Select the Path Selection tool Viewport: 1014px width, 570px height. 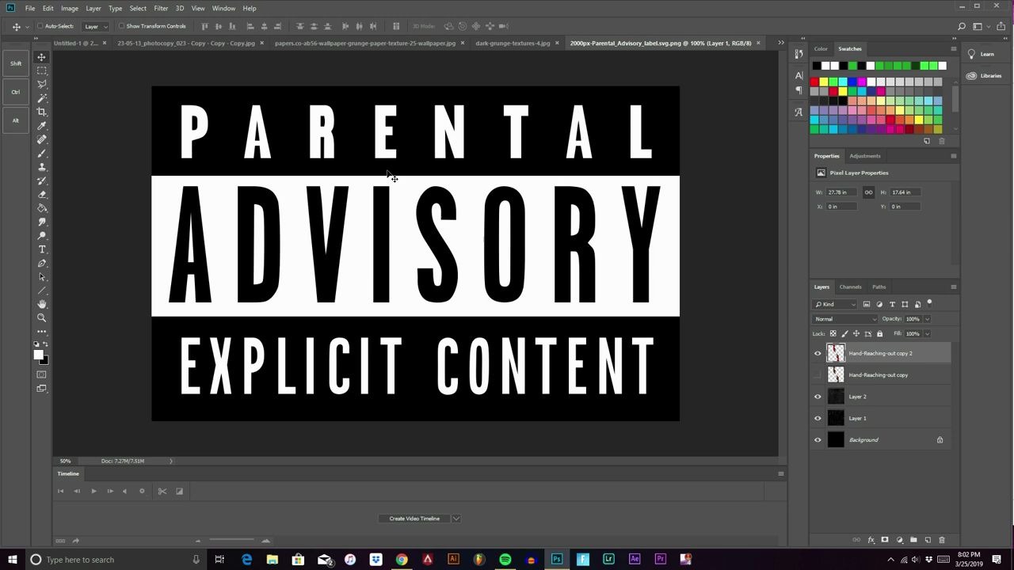pyautogui.click(x=42, y=277)
